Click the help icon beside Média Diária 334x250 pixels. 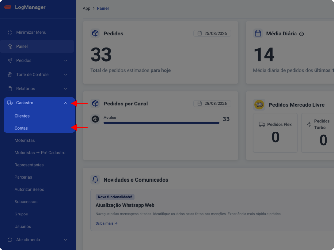coord(301,34)
